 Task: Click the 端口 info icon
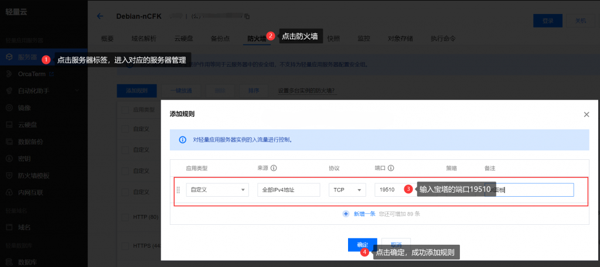click(x=390, y=168)
